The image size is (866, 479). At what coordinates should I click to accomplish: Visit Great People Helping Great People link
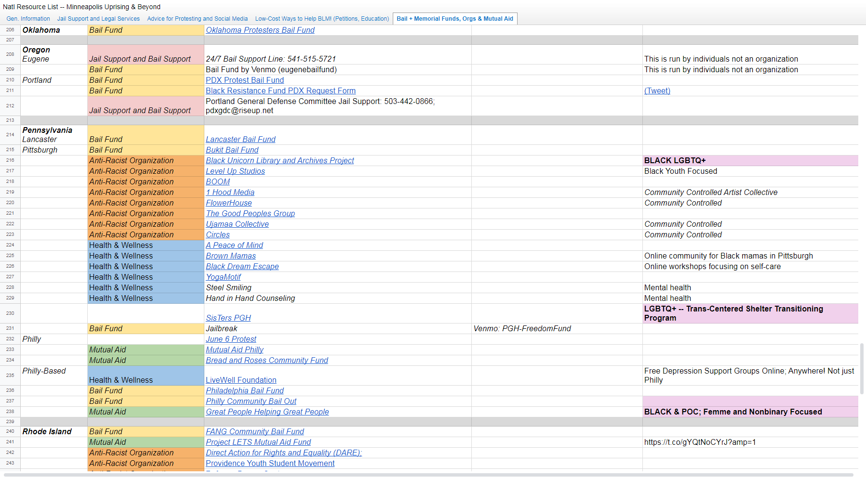point(267,412)
